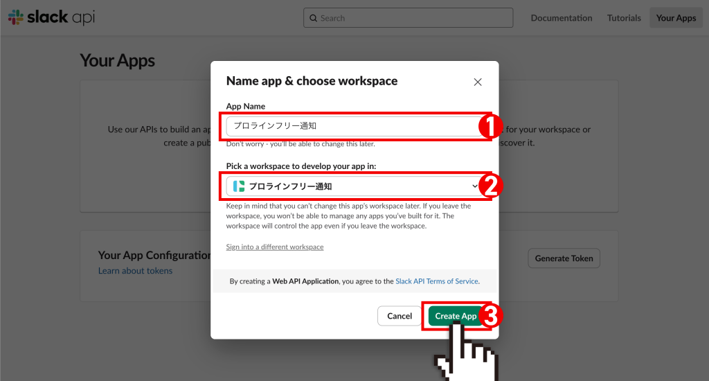Screen dimensions: 709x381
Task: Click the 'App Name' label
Action: tap(246, 107)
